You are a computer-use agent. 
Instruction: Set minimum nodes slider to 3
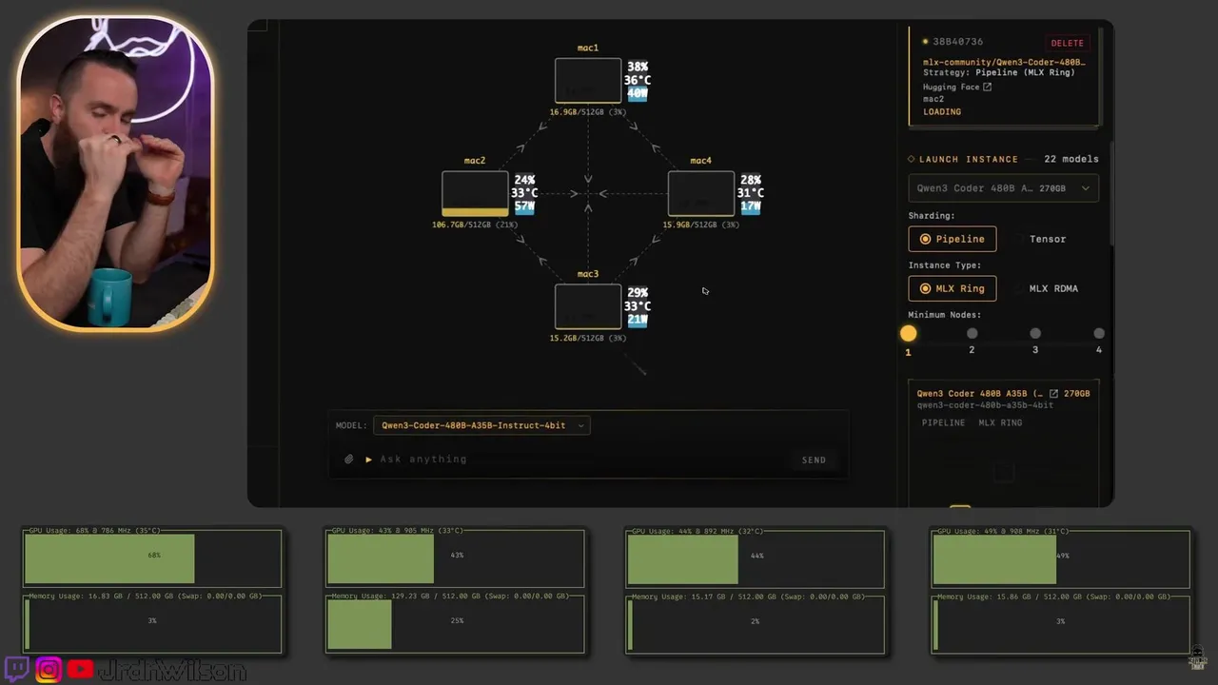click(x=1035, y=334)
